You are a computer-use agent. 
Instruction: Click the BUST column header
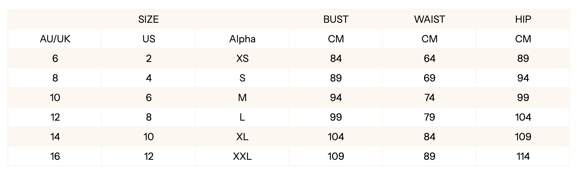336,19
